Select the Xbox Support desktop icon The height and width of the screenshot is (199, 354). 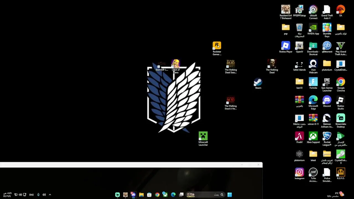point(313,138)
